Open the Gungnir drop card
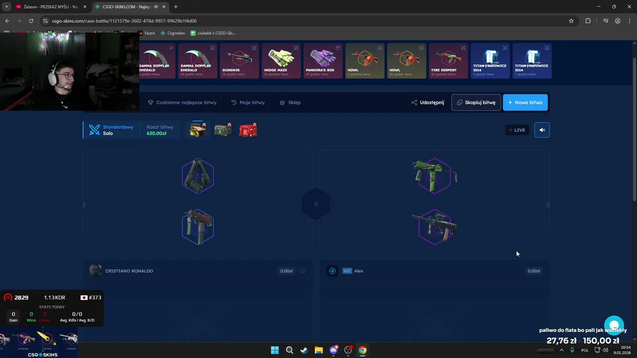 tap(239, 61)
